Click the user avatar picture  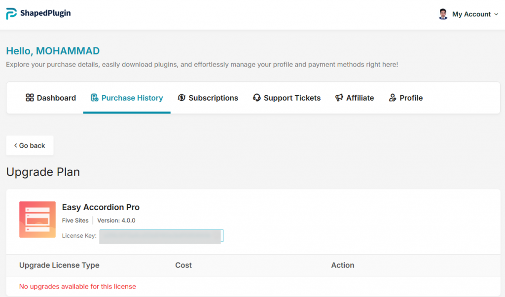click(443, 14)
